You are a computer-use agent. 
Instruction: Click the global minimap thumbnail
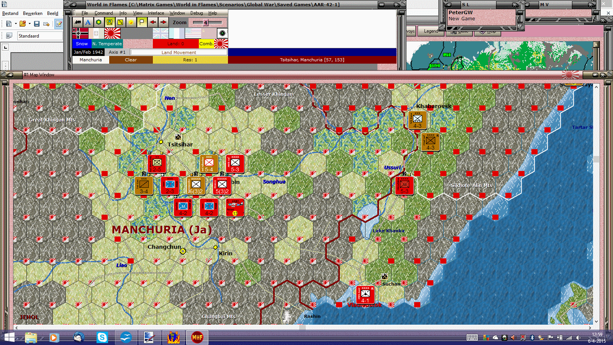[x=500, y=56]
